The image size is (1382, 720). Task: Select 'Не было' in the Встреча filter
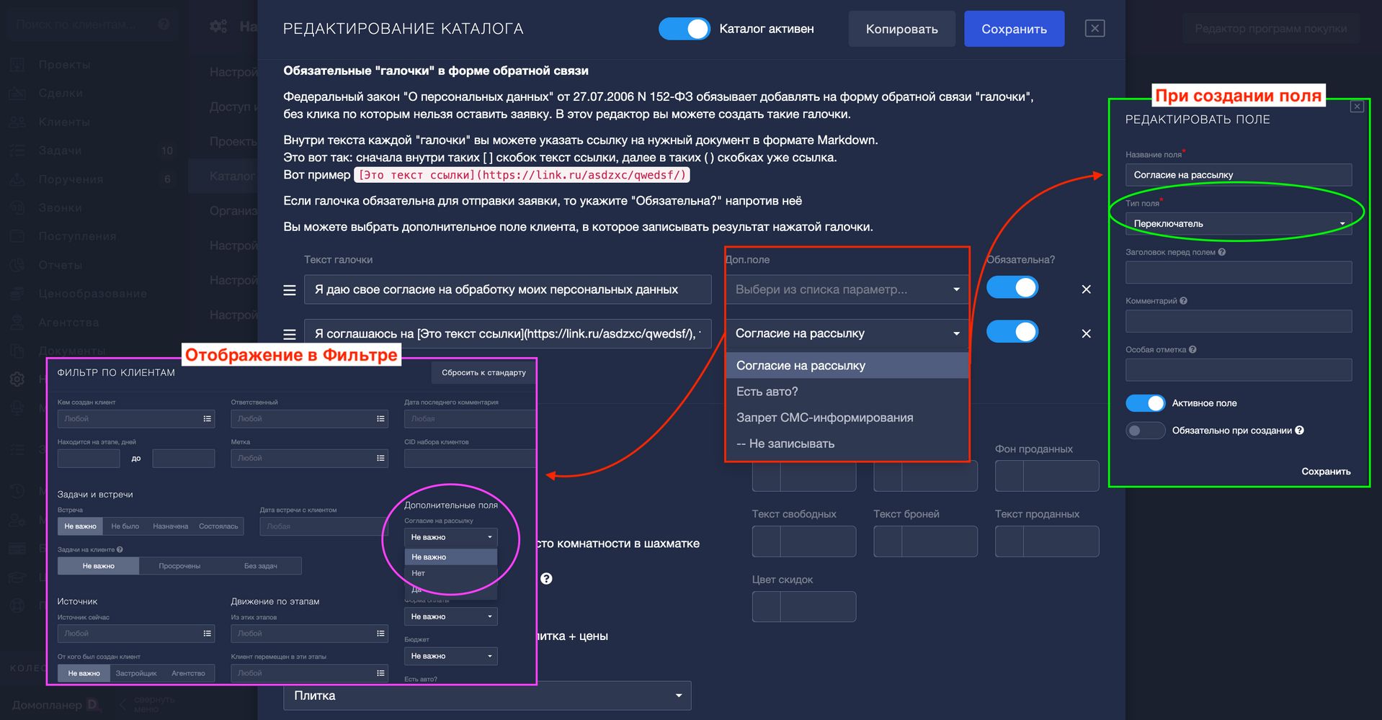click(125, 526)
